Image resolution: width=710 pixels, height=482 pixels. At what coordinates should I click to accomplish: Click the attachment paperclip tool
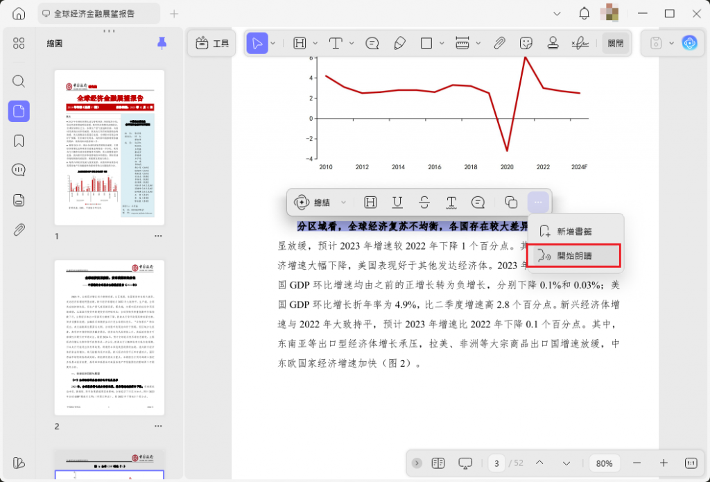click(x=499, y=42)
